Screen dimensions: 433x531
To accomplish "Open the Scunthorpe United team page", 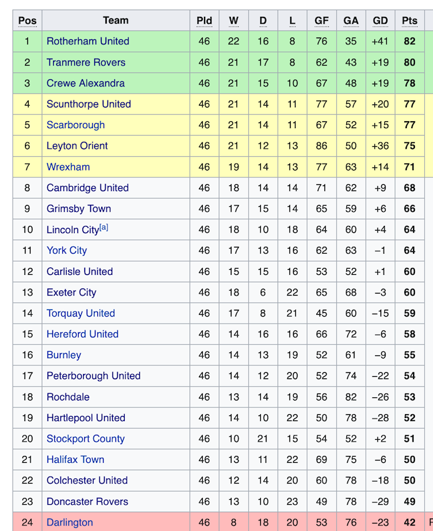I will click(x=89, y=104).
